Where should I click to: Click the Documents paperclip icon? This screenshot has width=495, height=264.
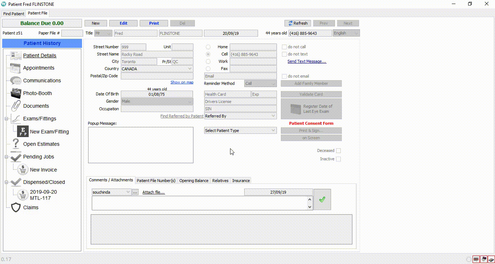(16, 106)
